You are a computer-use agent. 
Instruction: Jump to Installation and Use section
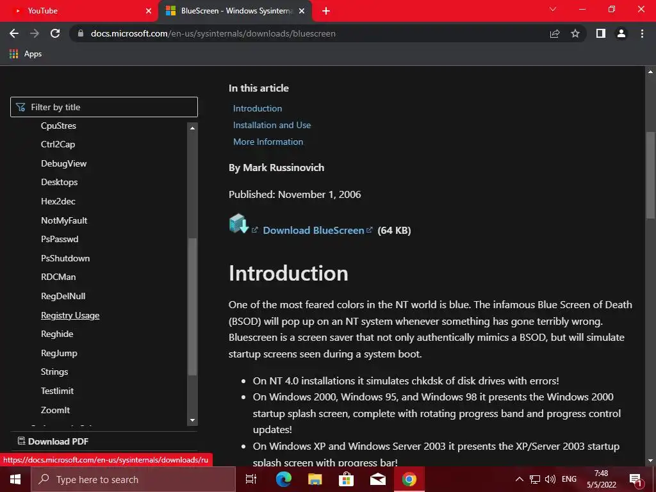[272, 125]
